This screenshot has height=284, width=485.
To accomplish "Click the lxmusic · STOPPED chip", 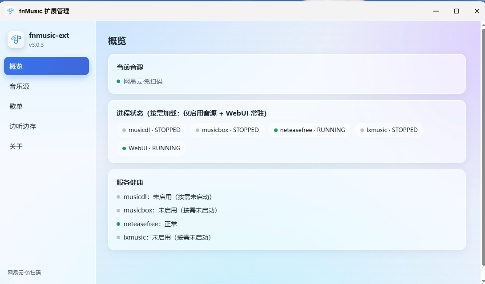I will pyautogui.click(x=389, y=130).
